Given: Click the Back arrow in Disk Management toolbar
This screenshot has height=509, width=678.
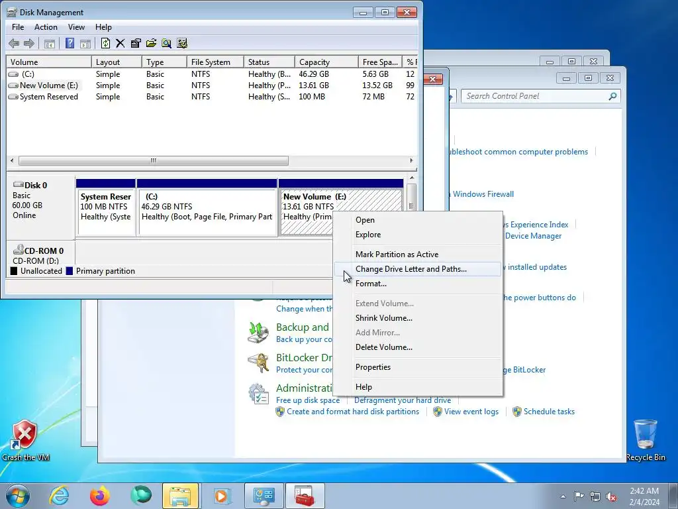Looking at the screenshot, I should pos(14,43).
